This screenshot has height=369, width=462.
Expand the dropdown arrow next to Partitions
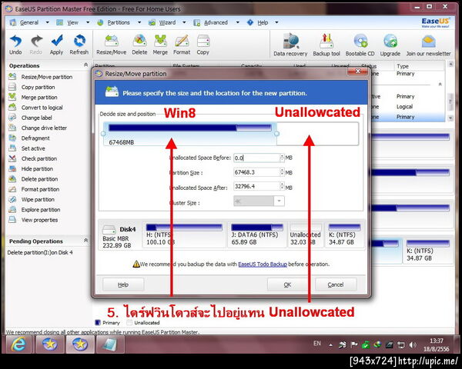[139, 22]
